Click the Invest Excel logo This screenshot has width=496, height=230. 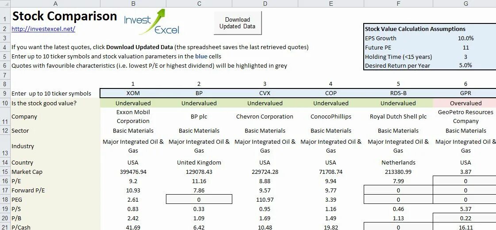151,22
